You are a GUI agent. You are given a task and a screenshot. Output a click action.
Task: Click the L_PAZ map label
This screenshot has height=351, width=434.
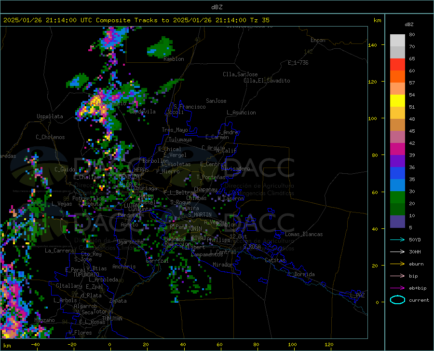pos(357,295)
